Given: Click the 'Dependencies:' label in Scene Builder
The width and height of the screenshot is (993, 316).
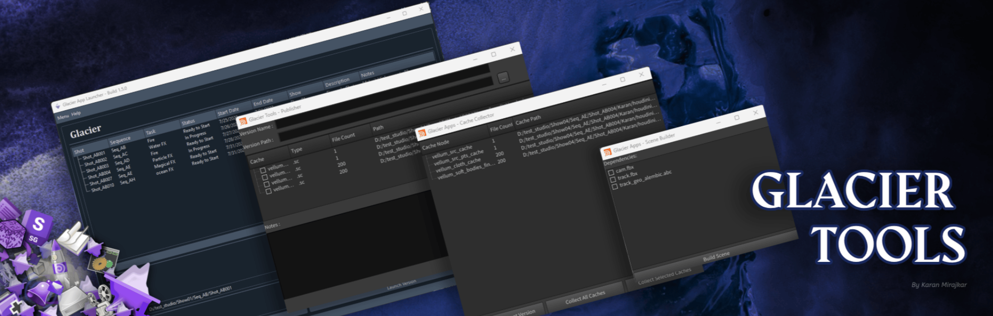Looking at the screenshot, I should [x=620, y=160].
